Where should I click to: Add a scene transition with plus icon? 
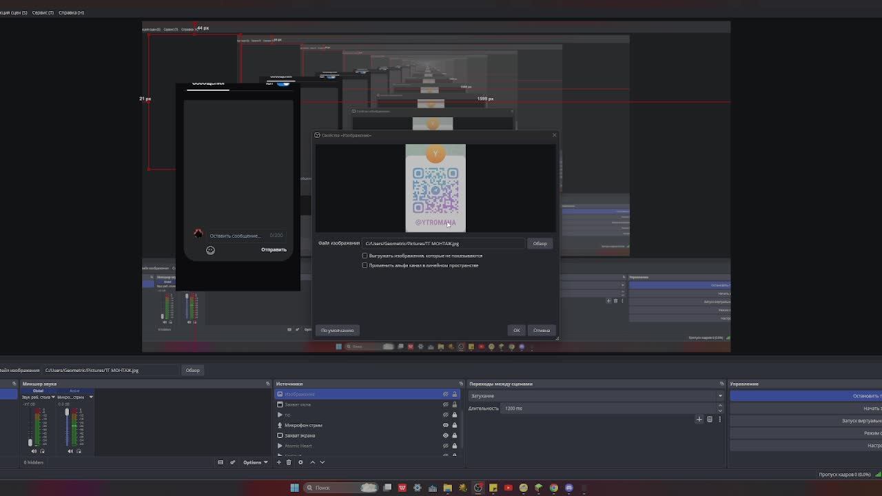[x=699, y=419]
